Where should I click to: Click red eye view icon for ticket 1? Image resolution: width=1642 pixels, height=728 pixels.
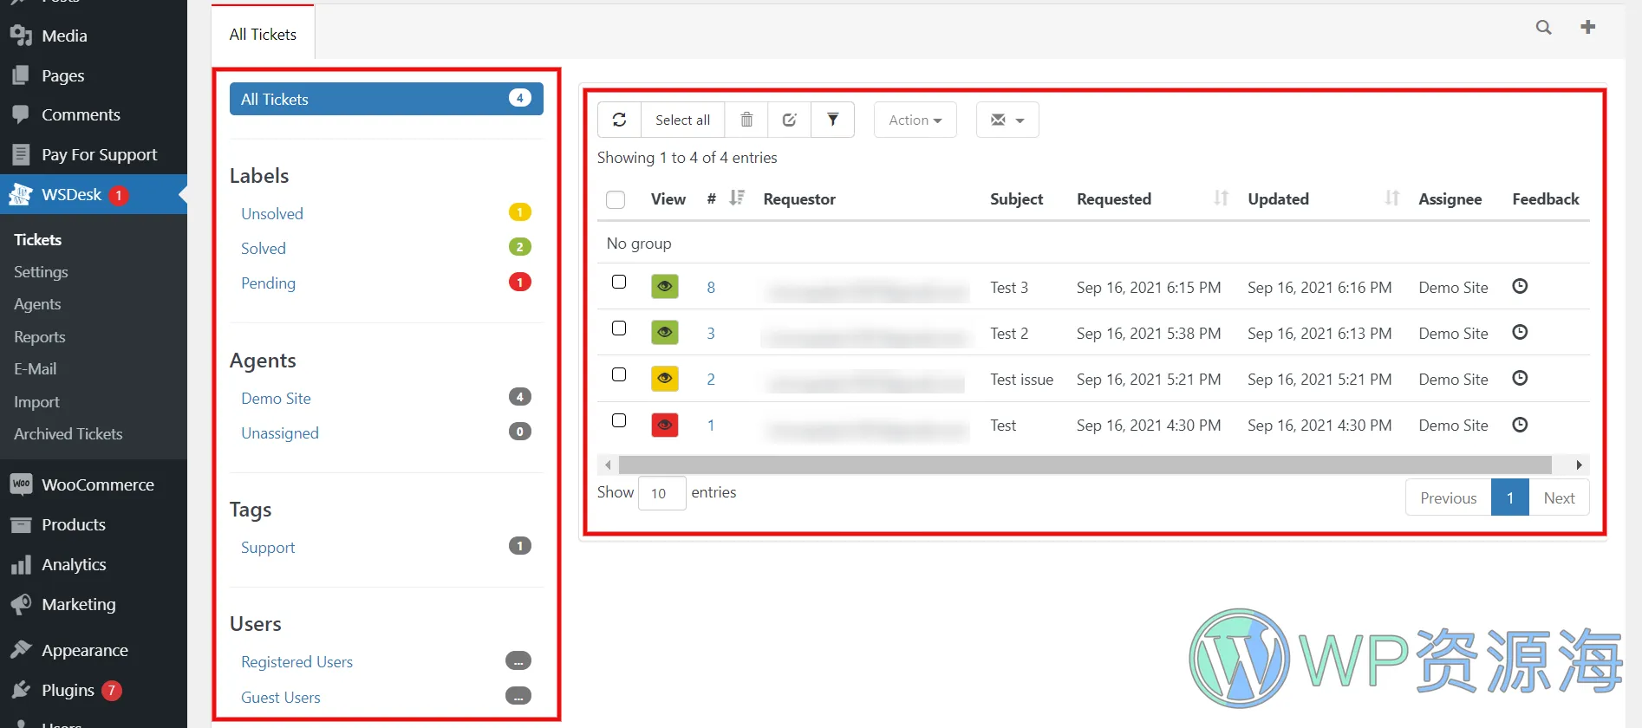coord(665,425)
